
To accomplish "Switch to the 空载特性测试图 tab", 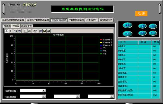I will click(x=76, y=20).
